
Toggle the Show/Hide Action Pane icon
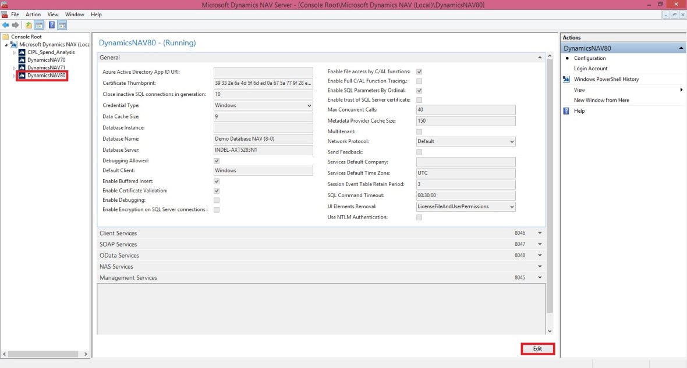[62, 25]
